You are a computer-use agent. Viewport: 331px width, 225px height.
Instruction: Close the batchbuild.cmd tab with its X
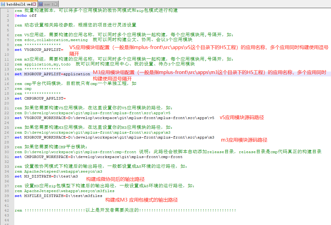click(x=34, y=4)
